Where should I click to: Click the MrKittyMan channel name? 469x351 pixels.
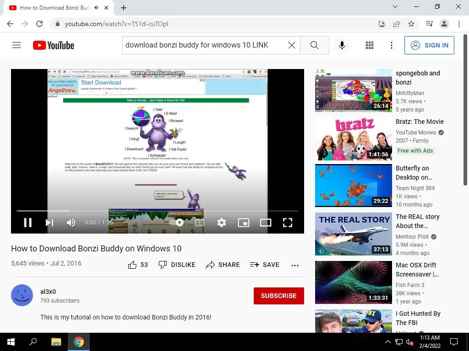click(x=410, y=93)
